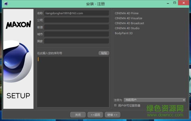Select CINEMA 4D Broadcast in the list
191x121 pixels.
pos(129,23)
